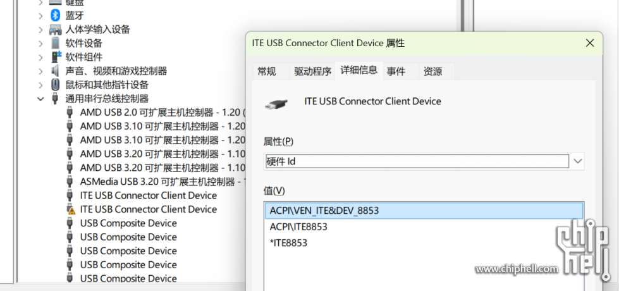Image resolution: width=619 pixels, height=291 pixels.
Task: Click the USB icon for 通用串行总线控制器
Action: pos(55,98)
